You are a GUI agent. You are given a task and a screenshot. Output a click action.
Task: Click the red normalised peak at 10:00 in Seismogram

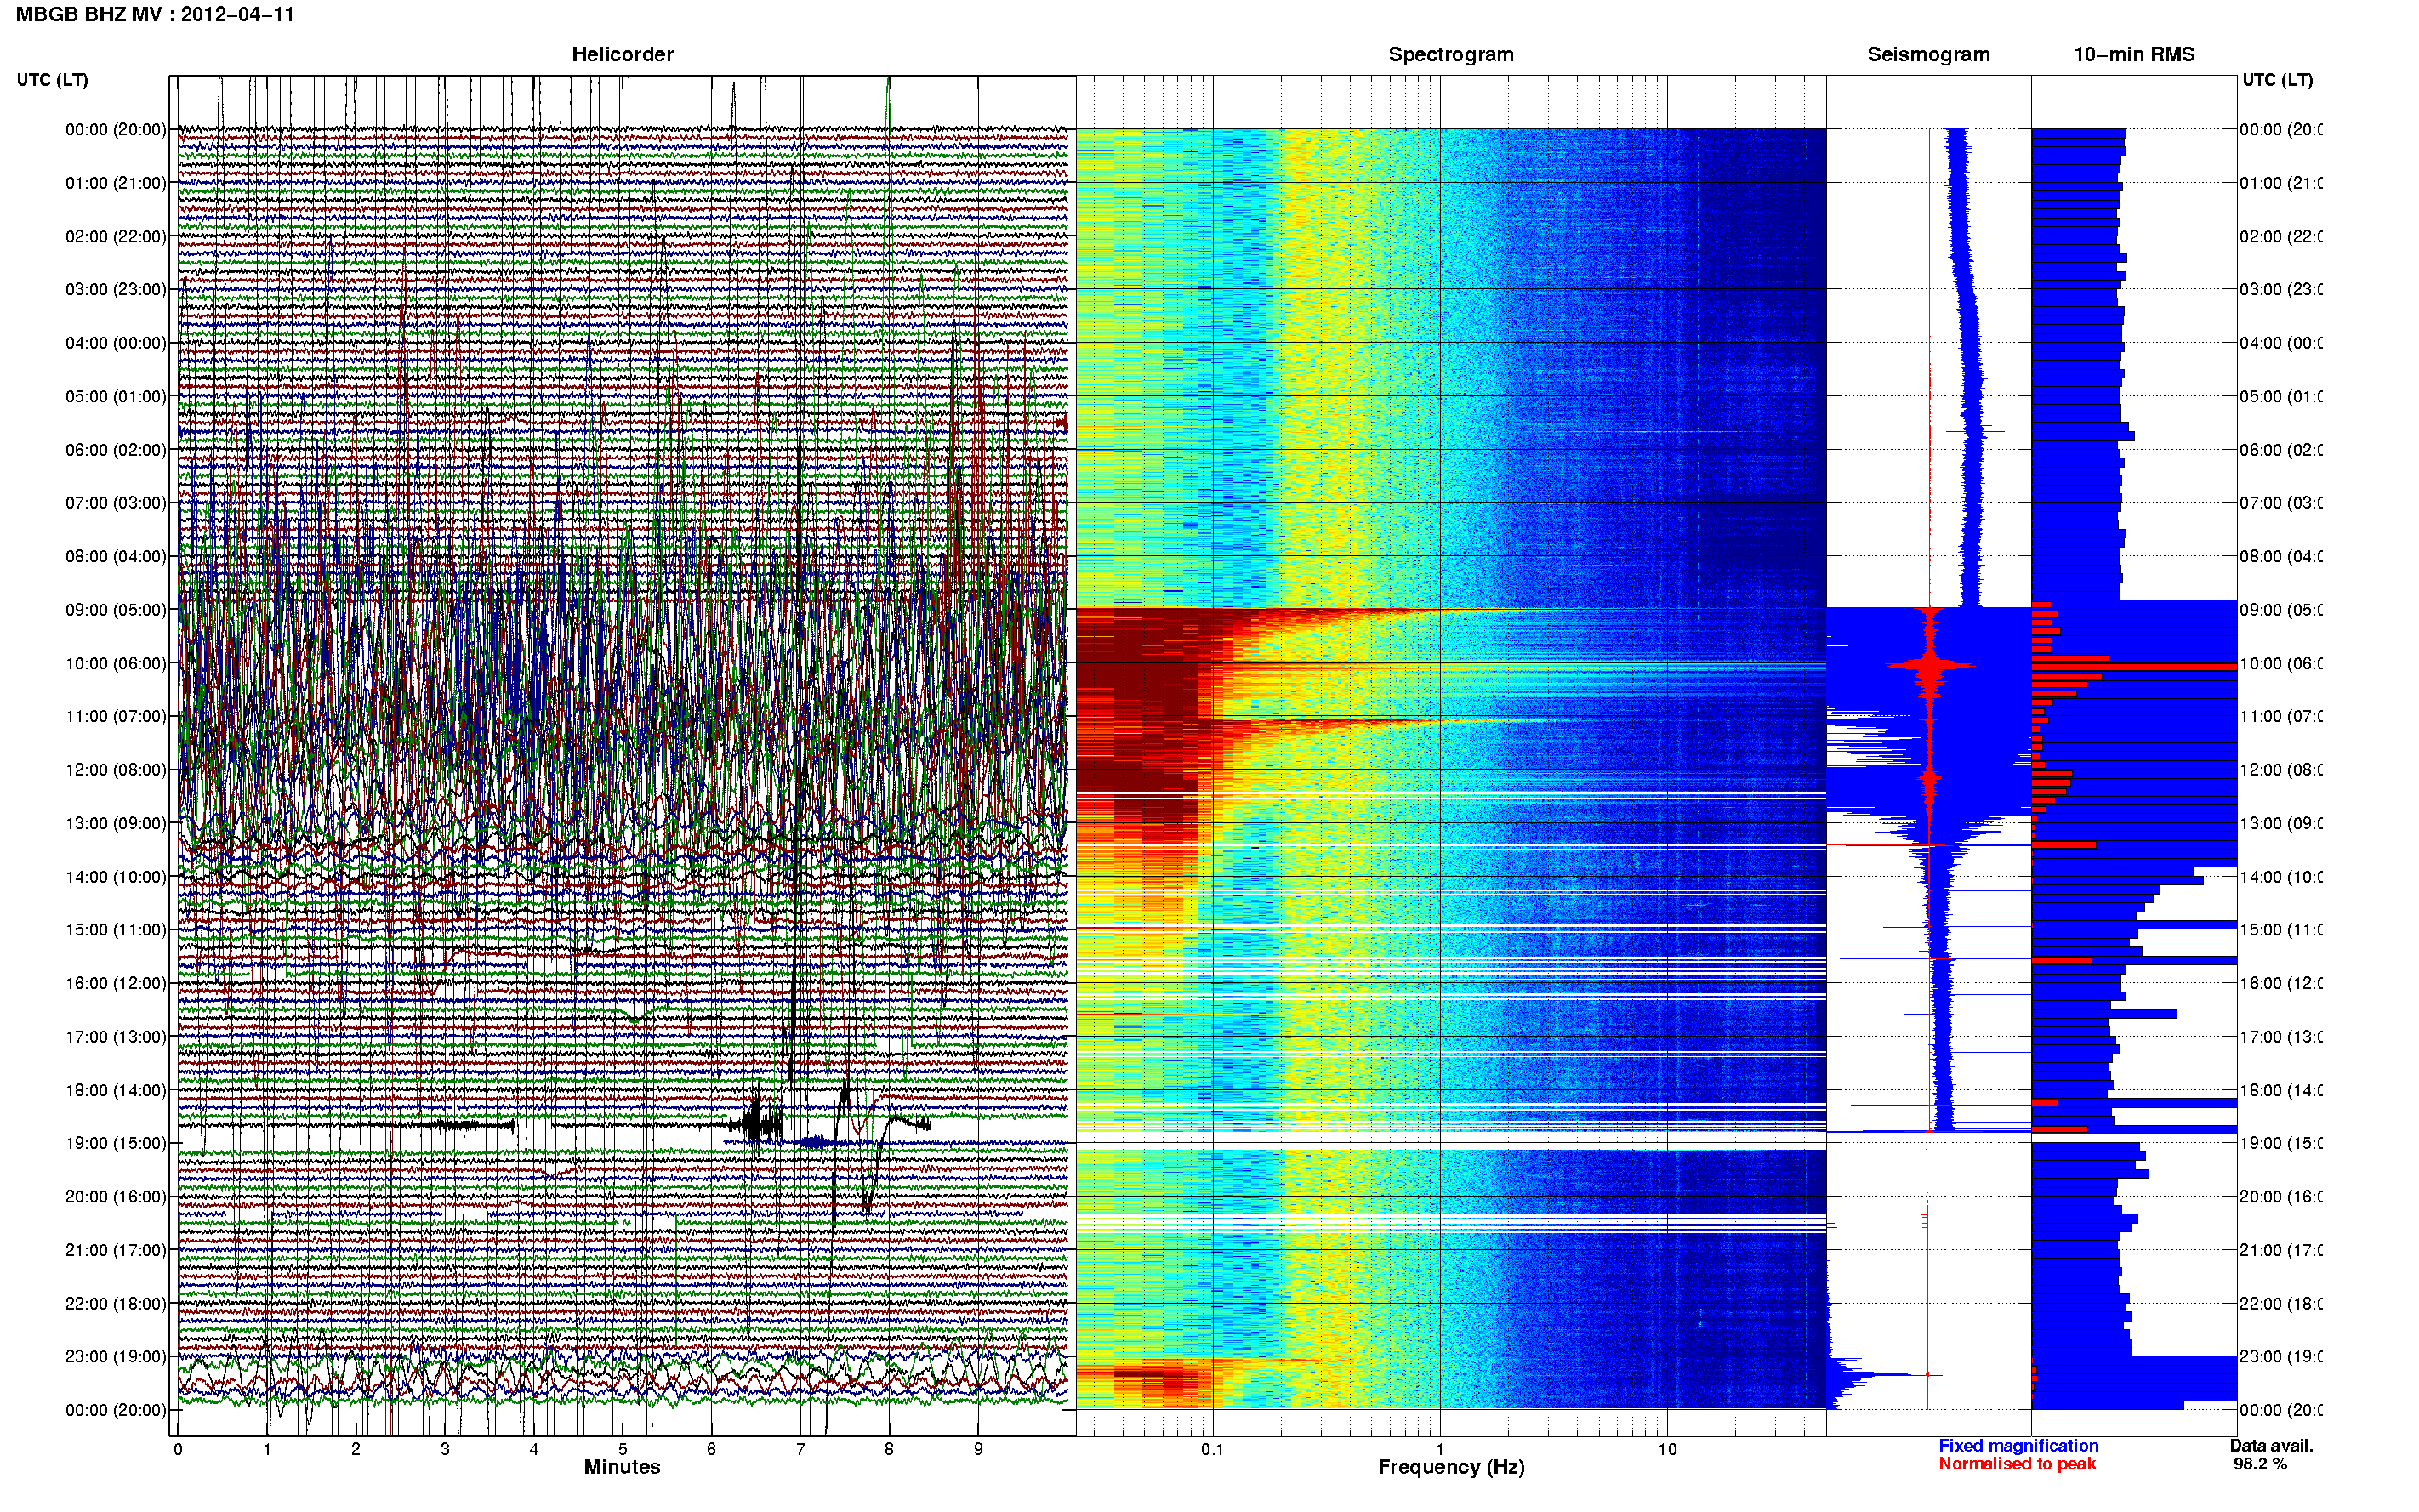pyautogui.click(x=1930, y=665)
